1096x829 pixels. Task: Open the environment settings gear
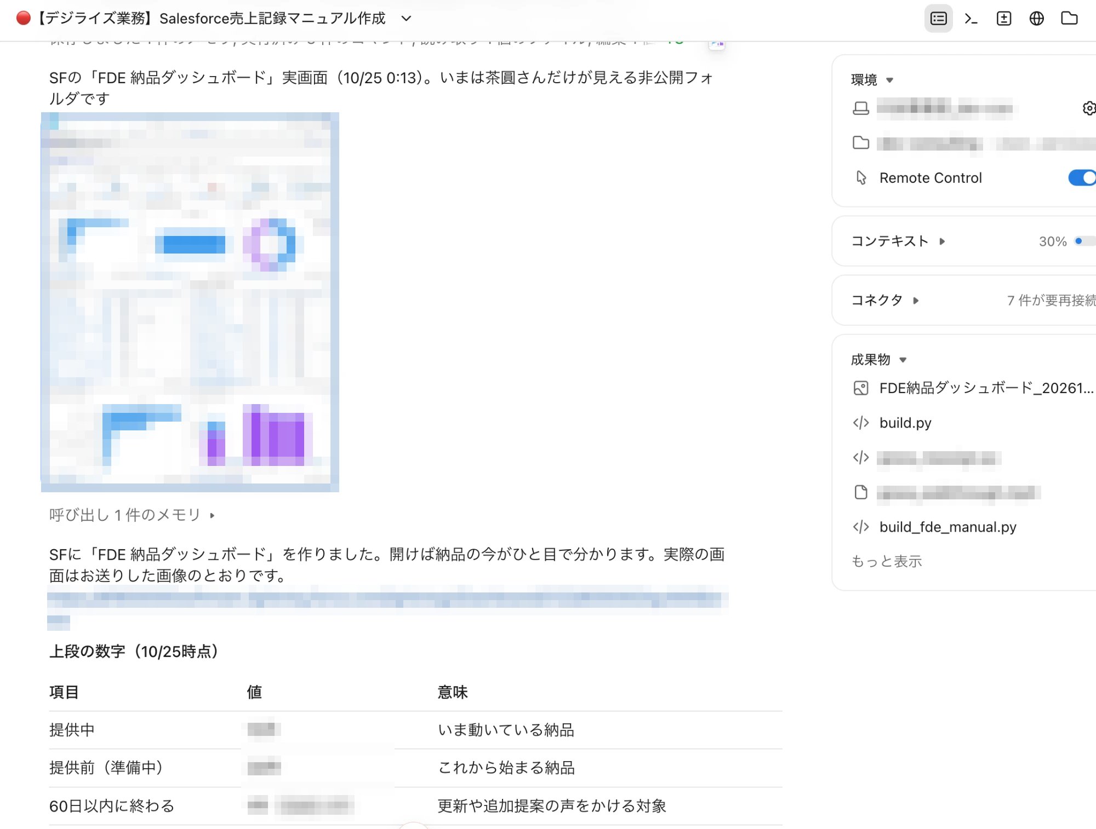coord(1089,108)
